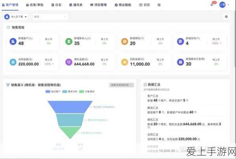The image size is (236, 159).
Task: Click the 销售简报 section icon
Action: click(8, 27)
